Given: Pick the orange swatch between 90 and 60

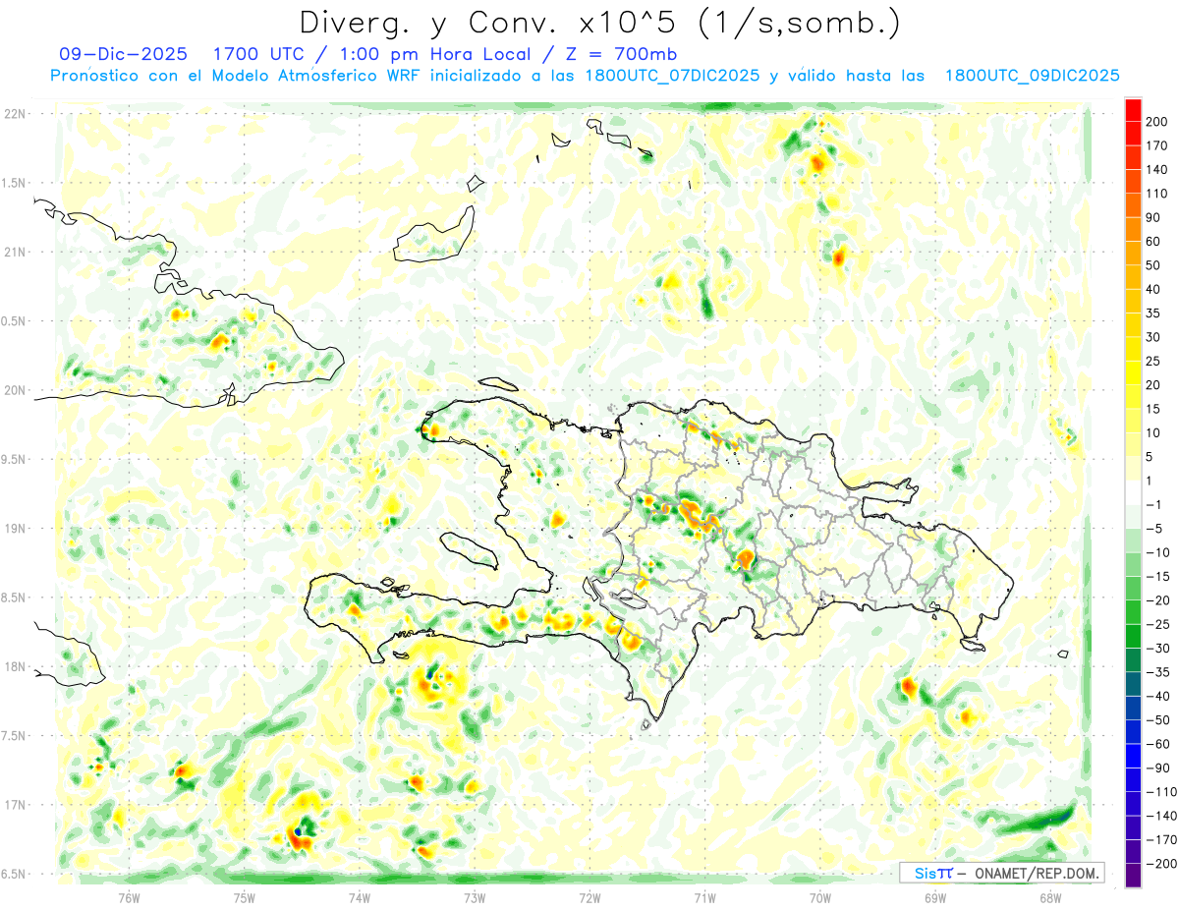Looking at the screenshot, I should click(1133, 229).
